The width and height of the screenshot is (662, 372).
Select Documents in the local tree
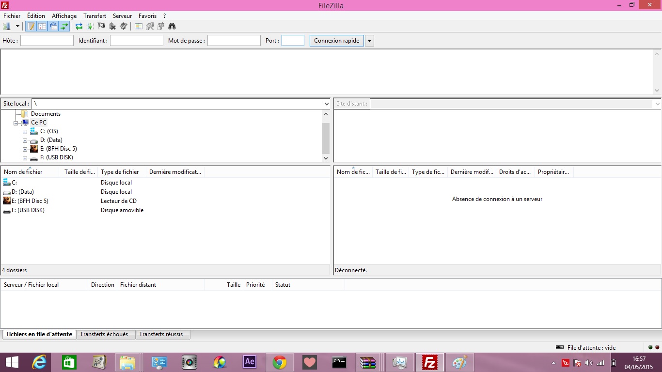(x=46, y=114)
